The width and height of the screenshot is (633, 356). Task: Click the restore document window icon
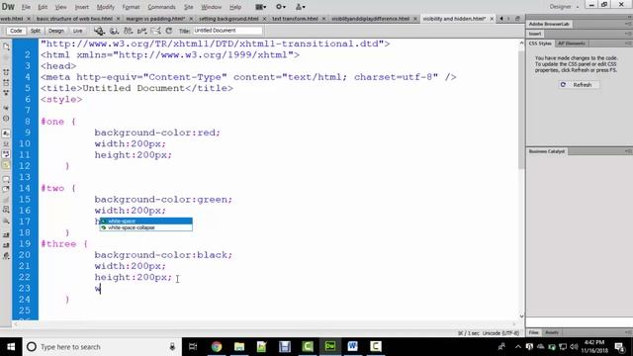pyautogui.click(x=517, y=19)
